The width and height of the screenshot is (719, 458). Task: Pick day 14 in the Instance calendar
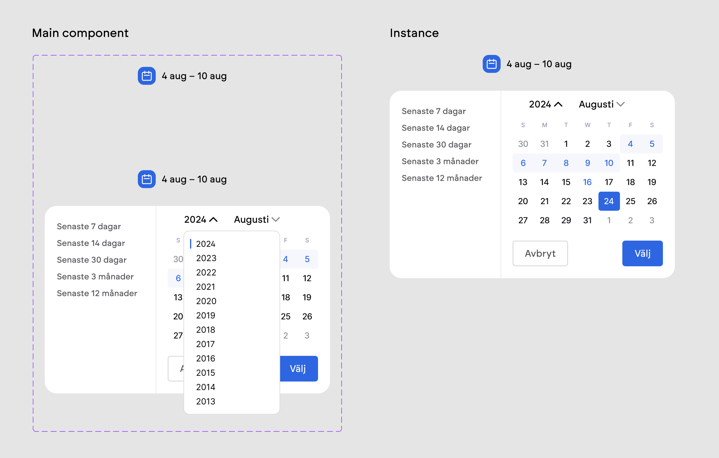[x=544, y=182]
